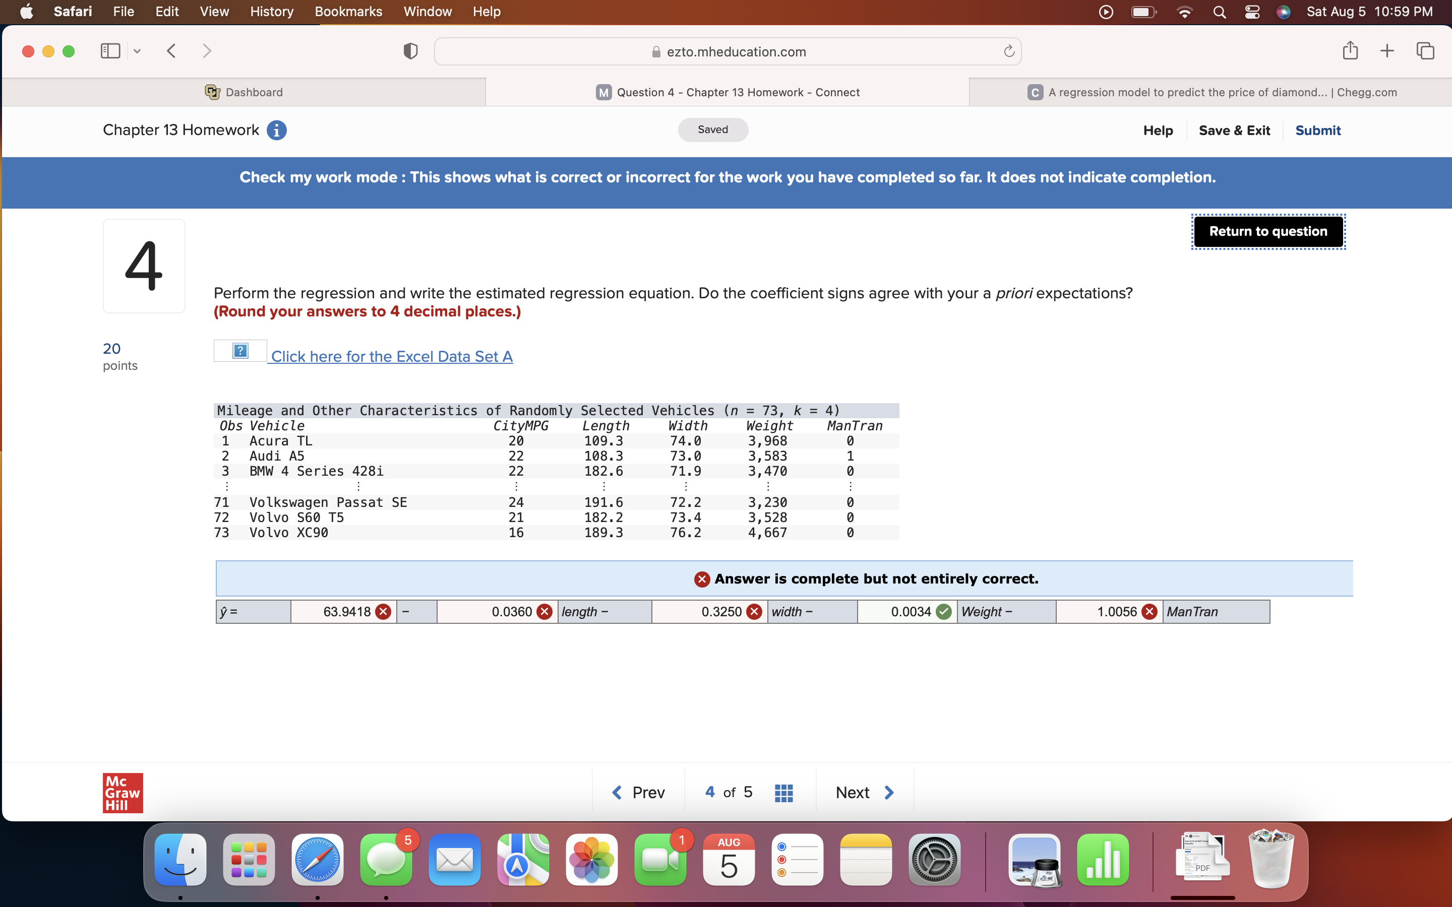Click the info icon beside Chapter 13 Homework
This screenshot has height=907, width=1452.
[x=277, y=130]
